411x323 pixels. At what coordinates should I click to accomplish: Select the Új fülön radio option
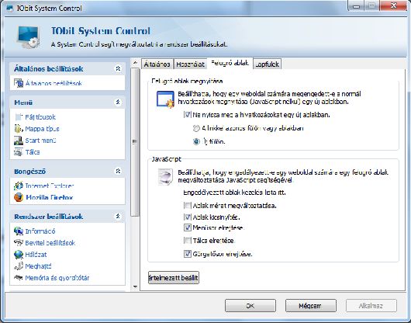196,141
